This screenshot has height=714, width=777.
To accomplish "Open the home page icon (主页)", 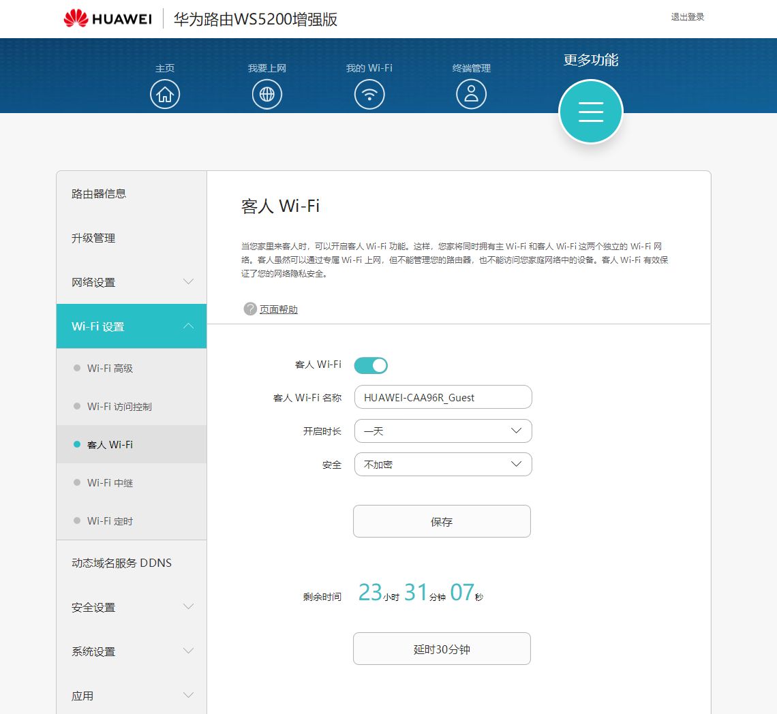I will pyautogui.click(x=165, y=94).
